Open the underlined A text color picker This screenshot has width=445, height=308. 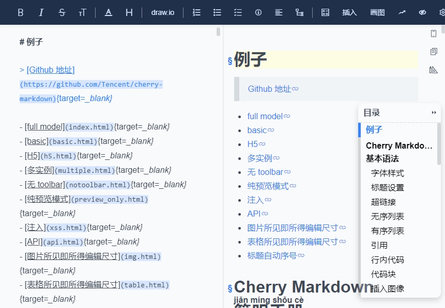tap(109, 12)
